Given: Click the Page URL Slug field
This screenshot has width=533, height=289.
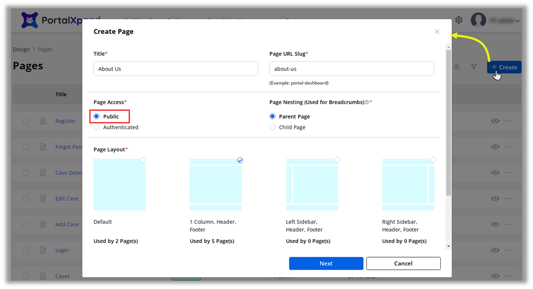Looking at the screenshot, I should [352, 69].
